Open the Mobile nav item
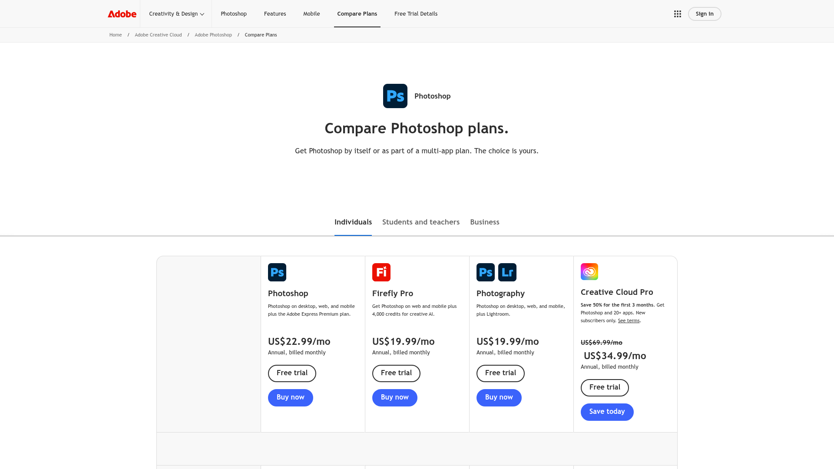The height and width of the screenshot is (469, 834). 311,14
